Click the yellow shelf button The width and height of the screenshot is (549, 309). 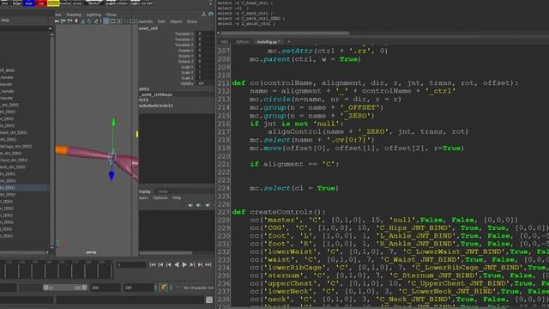click(x=53, y=3)
